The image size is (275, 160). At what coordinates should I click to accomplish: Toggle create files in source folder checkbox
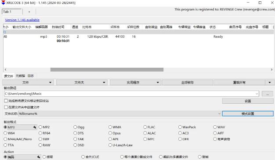[6, 107]
